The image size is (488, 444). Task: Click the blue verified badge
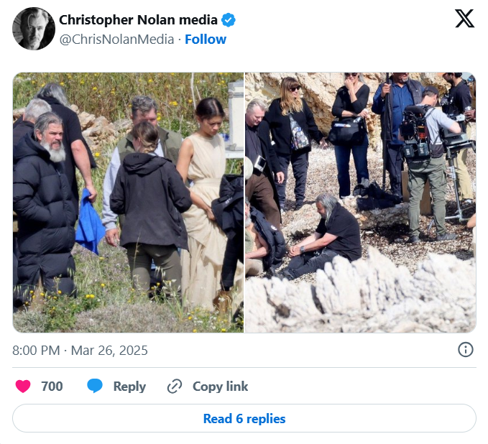click(x=229, y=19)
